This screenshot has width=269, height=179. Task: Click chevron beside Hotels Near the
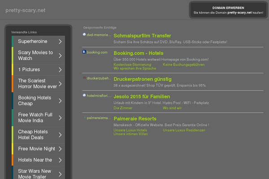(x=60, y=160)
